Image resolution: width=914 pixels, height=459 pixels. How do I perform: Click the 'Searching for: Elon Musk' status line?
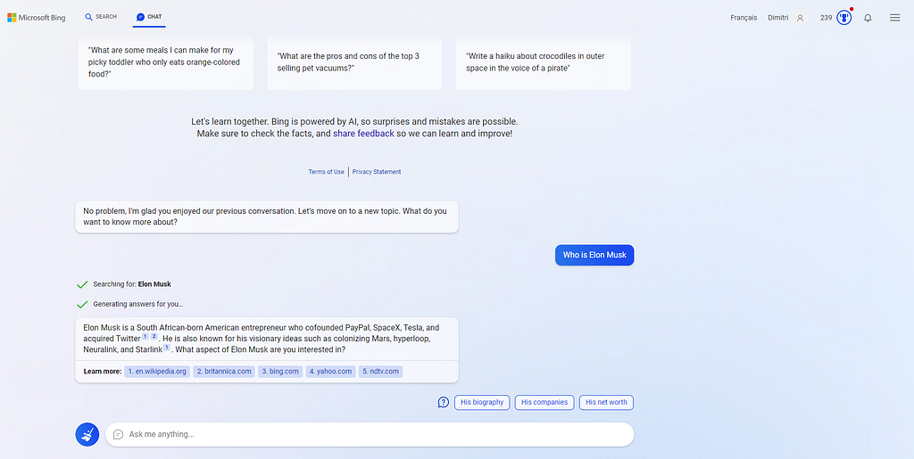coord(132,284)
